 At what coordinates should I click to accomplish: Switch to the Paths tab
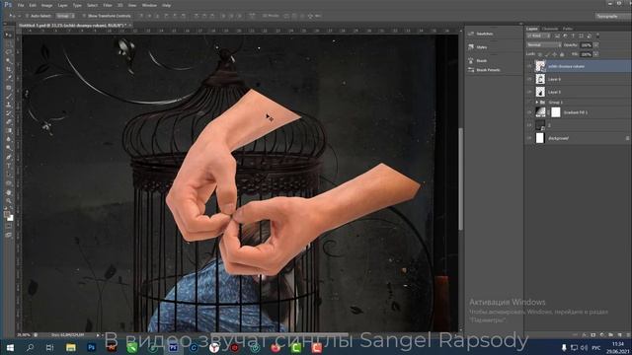[568, 29]
